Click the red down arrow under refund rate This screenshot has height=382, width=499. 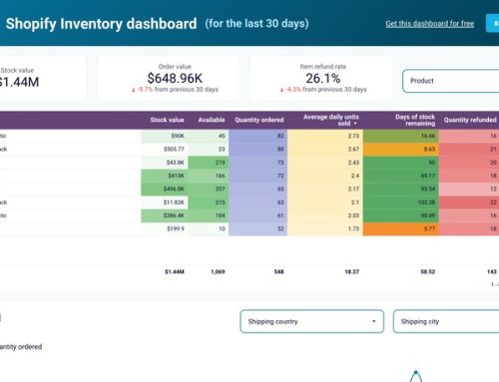(281, 90)
